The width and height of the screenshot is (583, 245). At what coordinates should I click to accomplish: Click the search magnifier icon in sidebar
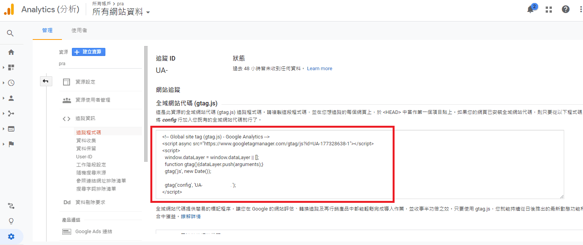11,33
